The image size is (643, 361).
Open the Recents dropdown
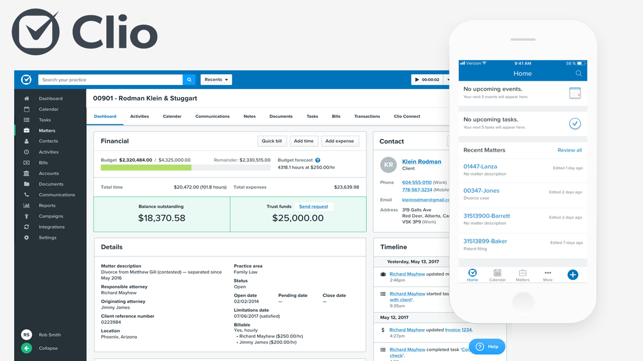click(216, 80)
